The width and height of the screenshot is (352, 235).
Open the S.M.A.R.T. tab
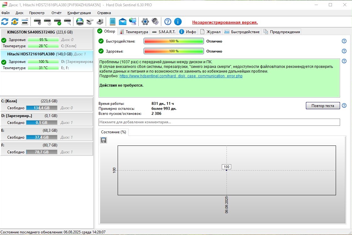(x=164, y=32)
